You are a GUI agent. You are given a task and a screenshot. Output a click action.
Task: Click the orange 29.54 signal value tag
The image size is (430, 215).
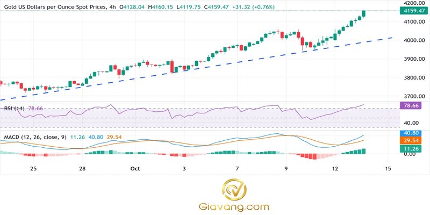[x=414, y=140]
